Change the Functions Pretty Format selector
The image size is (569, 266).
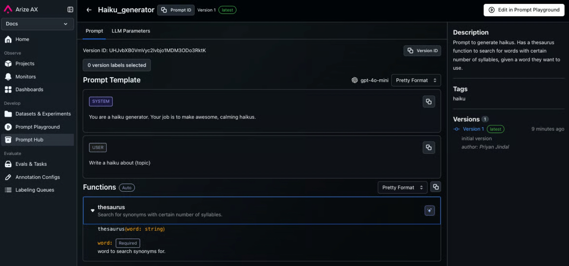pyautogui.click(x=402, y=187)
